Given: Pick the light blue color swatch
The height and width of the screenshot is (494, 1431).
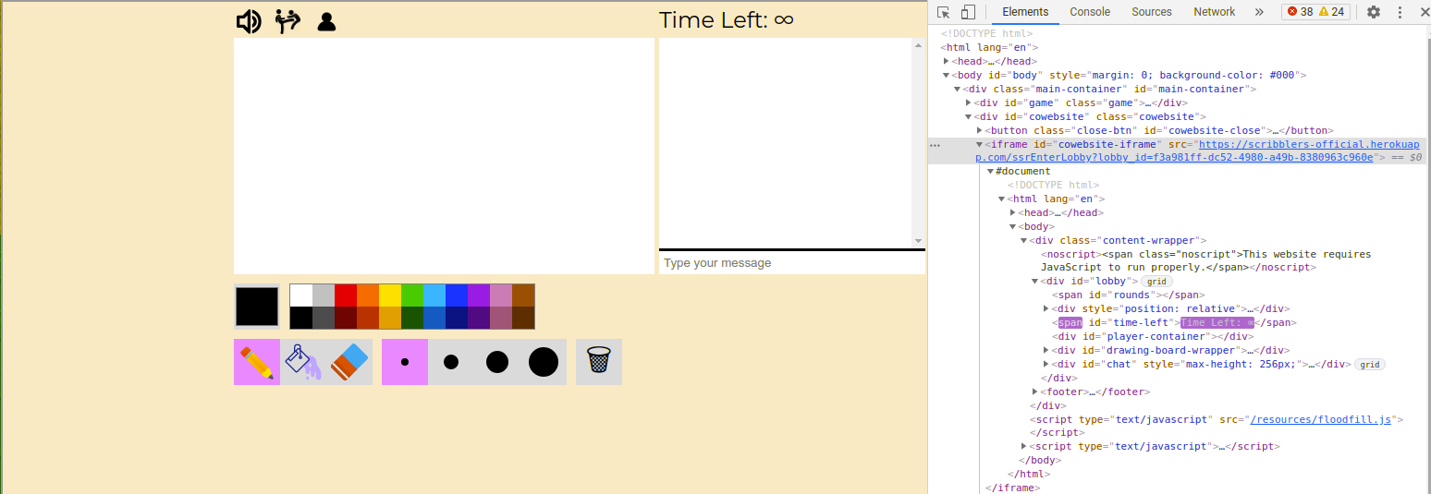Looking at the screenshot, I should click(x=434, y=295).
